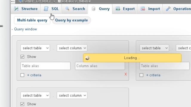Viewport: 191px width, 107px height.
Task: Enable criteria checkbox in first box
Action: (x=22, y=75)
